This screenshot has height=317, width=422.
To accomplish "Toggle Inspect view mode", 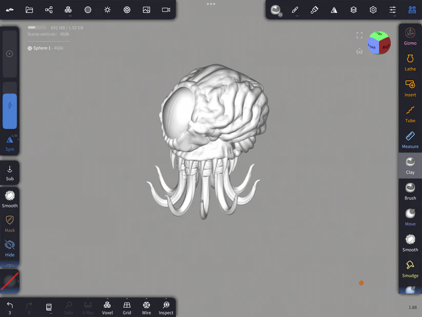I will (x=166, y=308).
